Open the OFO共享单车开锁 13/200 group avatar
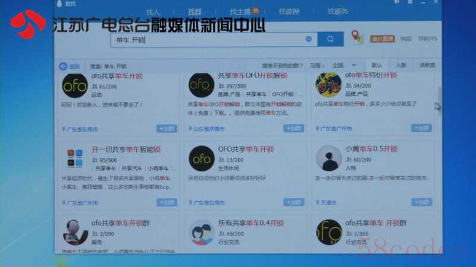Viewport: 476px width, 267px height. (202, 158)
